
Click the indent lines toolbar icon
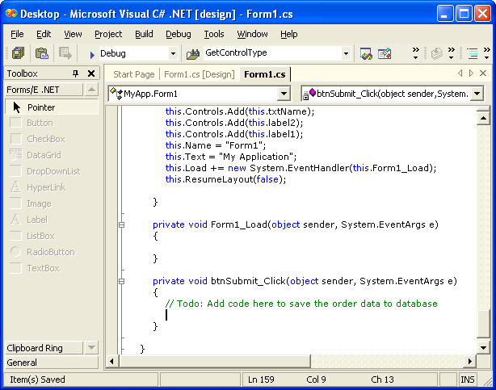(x=473, y=54)
